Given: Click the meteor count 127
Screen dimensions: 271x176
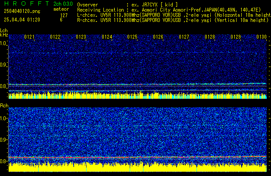Looking at the screenshot, I should coord(64,15).
